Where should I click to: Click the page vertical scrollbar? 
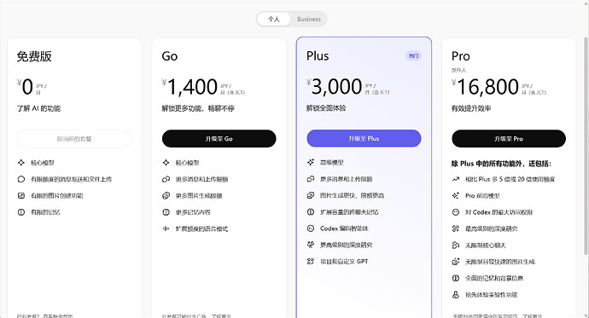click(x=586, y=147)
